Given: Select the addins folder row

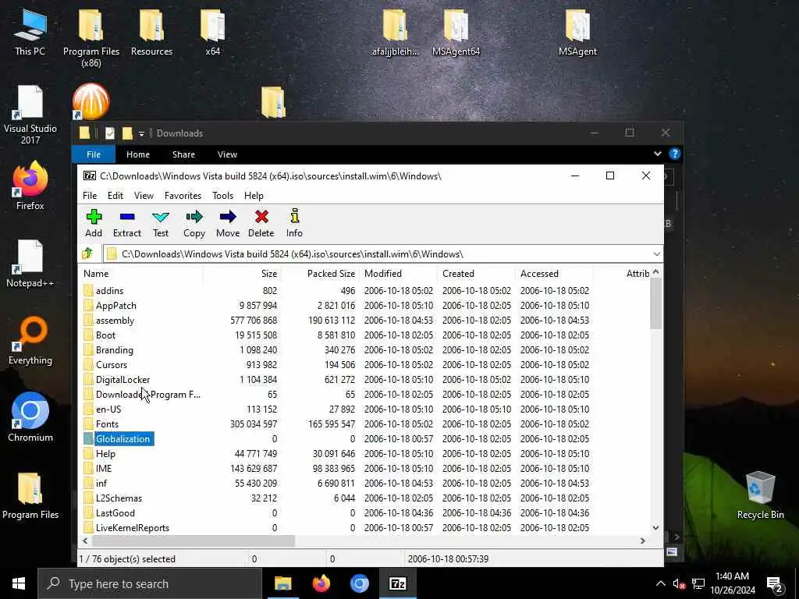Looking at the screenshot, I should 365,290.
